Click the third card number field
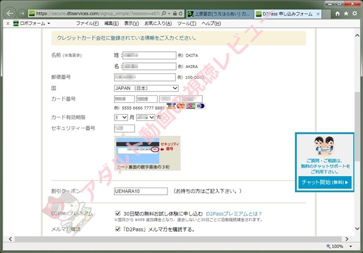The height and width of the screenshot is (253, 363). (169, 99)
